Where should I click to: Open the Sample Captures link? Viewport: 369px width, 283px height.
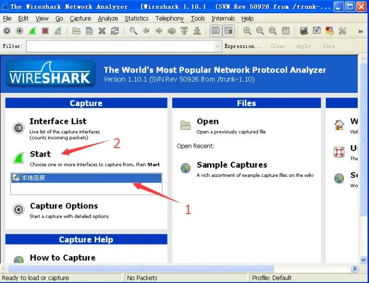[232, 165]
